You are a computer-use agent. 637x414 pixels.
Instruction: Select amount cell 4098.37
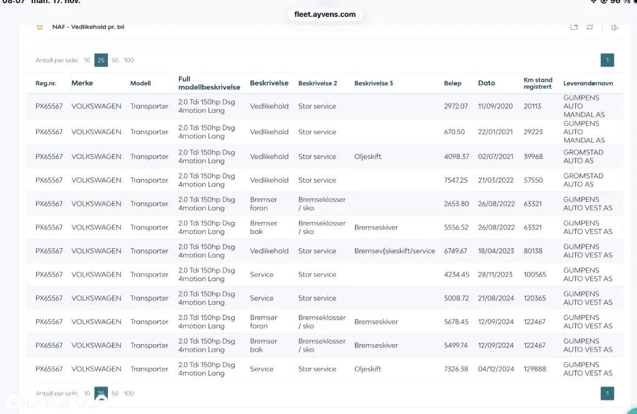tap(456, 156)
